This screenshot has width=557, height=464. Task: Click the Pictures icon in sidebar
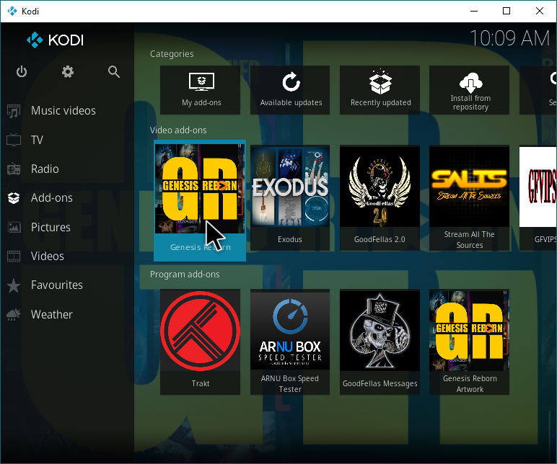(14, 227)
